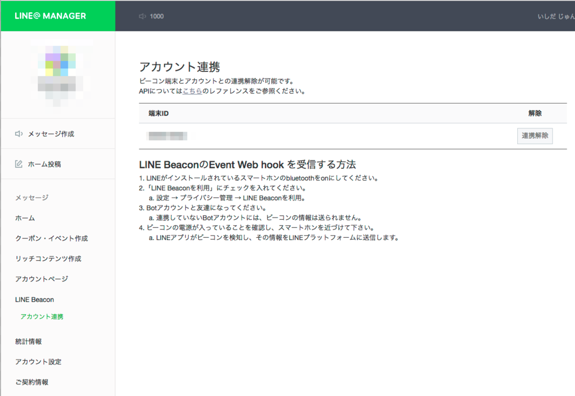The width and height of the screenshot is (575, 396).
Task: Click the LINE@ MANAGER logo
Action: tap(50, 16)
